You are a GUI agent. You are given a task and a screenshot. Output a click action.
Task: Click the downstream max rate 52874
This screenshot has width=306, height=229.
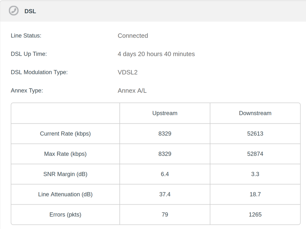tap(255, 154)
